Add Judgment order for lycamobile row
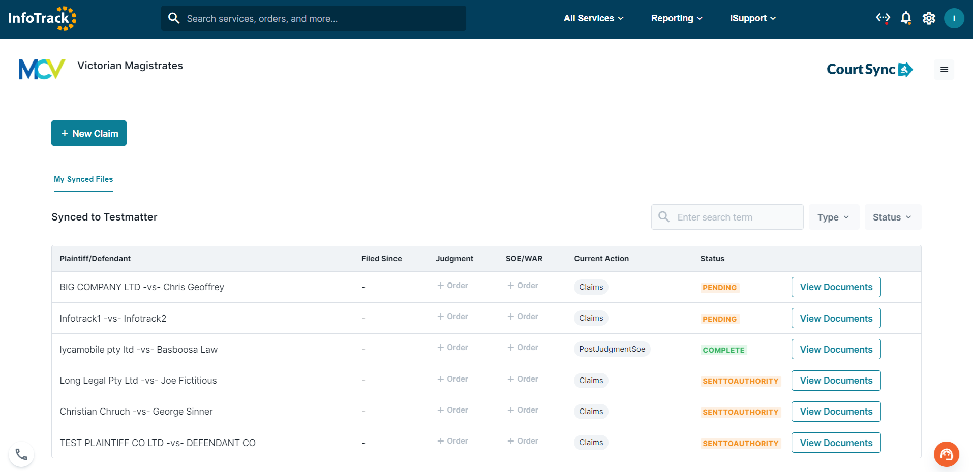The width and height of the screenshot is (973, 472). click(x=452, y=348)
